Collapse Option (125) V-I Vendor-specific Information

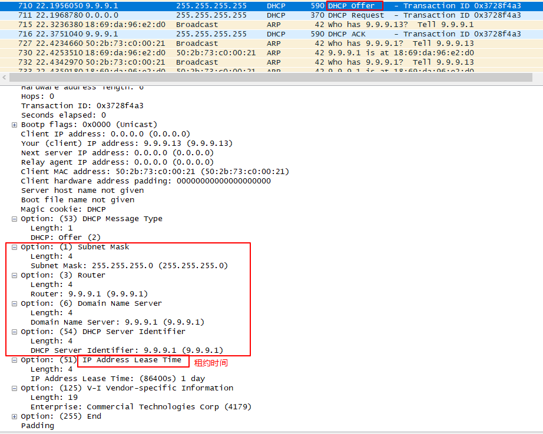tap(14, 388)
